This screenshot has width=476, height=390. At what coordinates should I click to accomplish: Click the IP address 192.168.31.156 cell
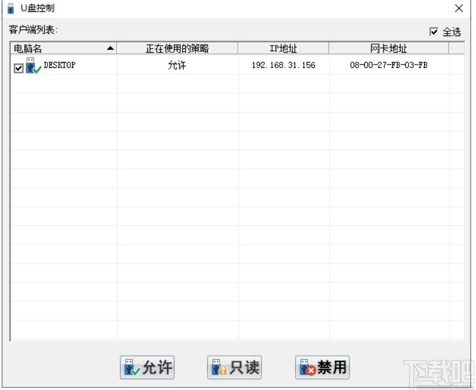point(283,65)
